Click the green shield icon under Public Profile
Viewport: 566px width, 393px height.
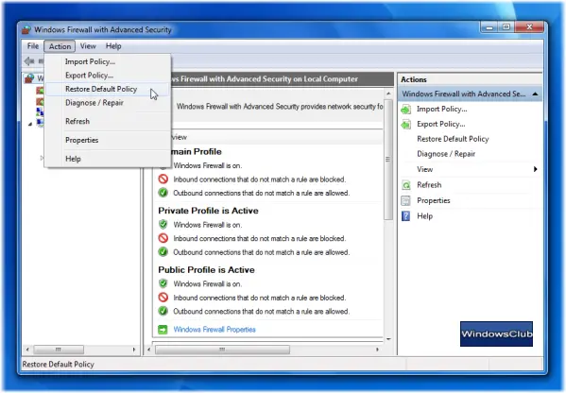pos(163,283)
